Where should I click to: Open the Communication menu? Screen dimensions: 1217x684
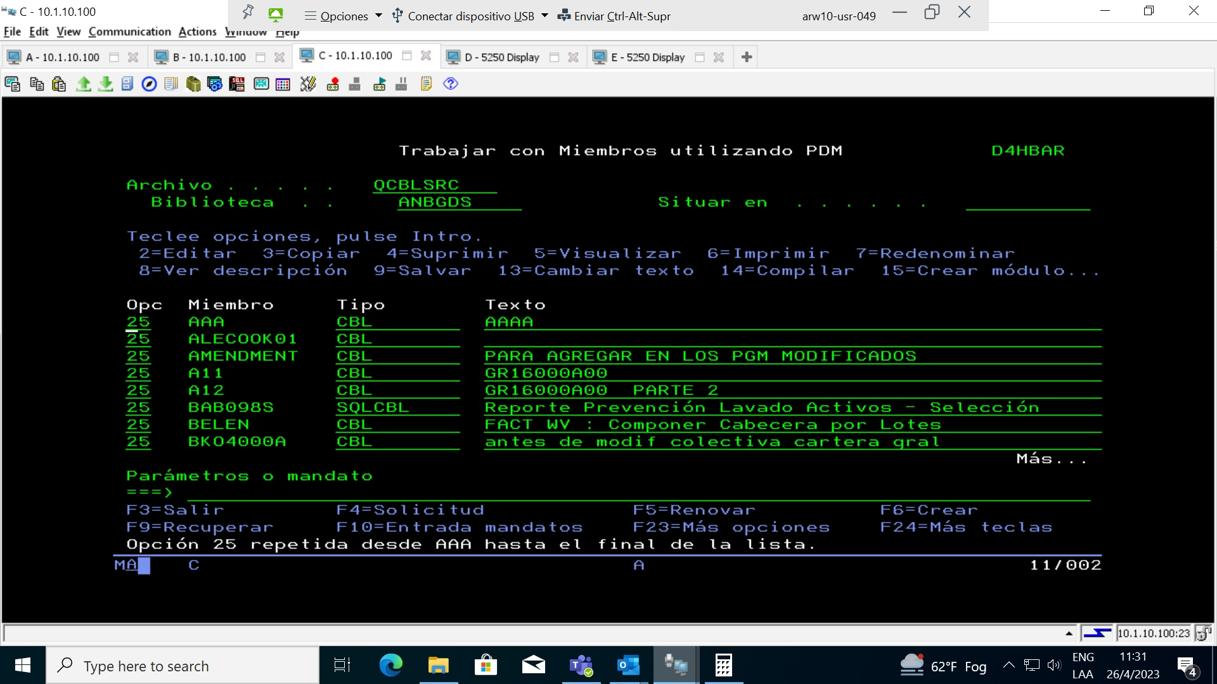(129, 32)
